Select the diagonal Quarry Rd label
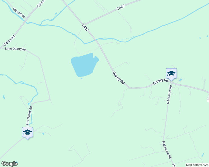This screenshot has height=167, width=209. (119, 78)
